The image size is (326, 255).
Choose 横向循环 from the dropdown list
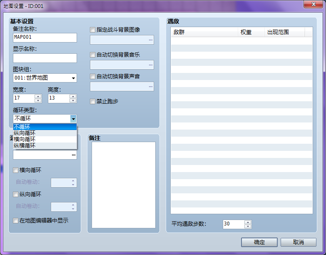click(x=45, y=139)
